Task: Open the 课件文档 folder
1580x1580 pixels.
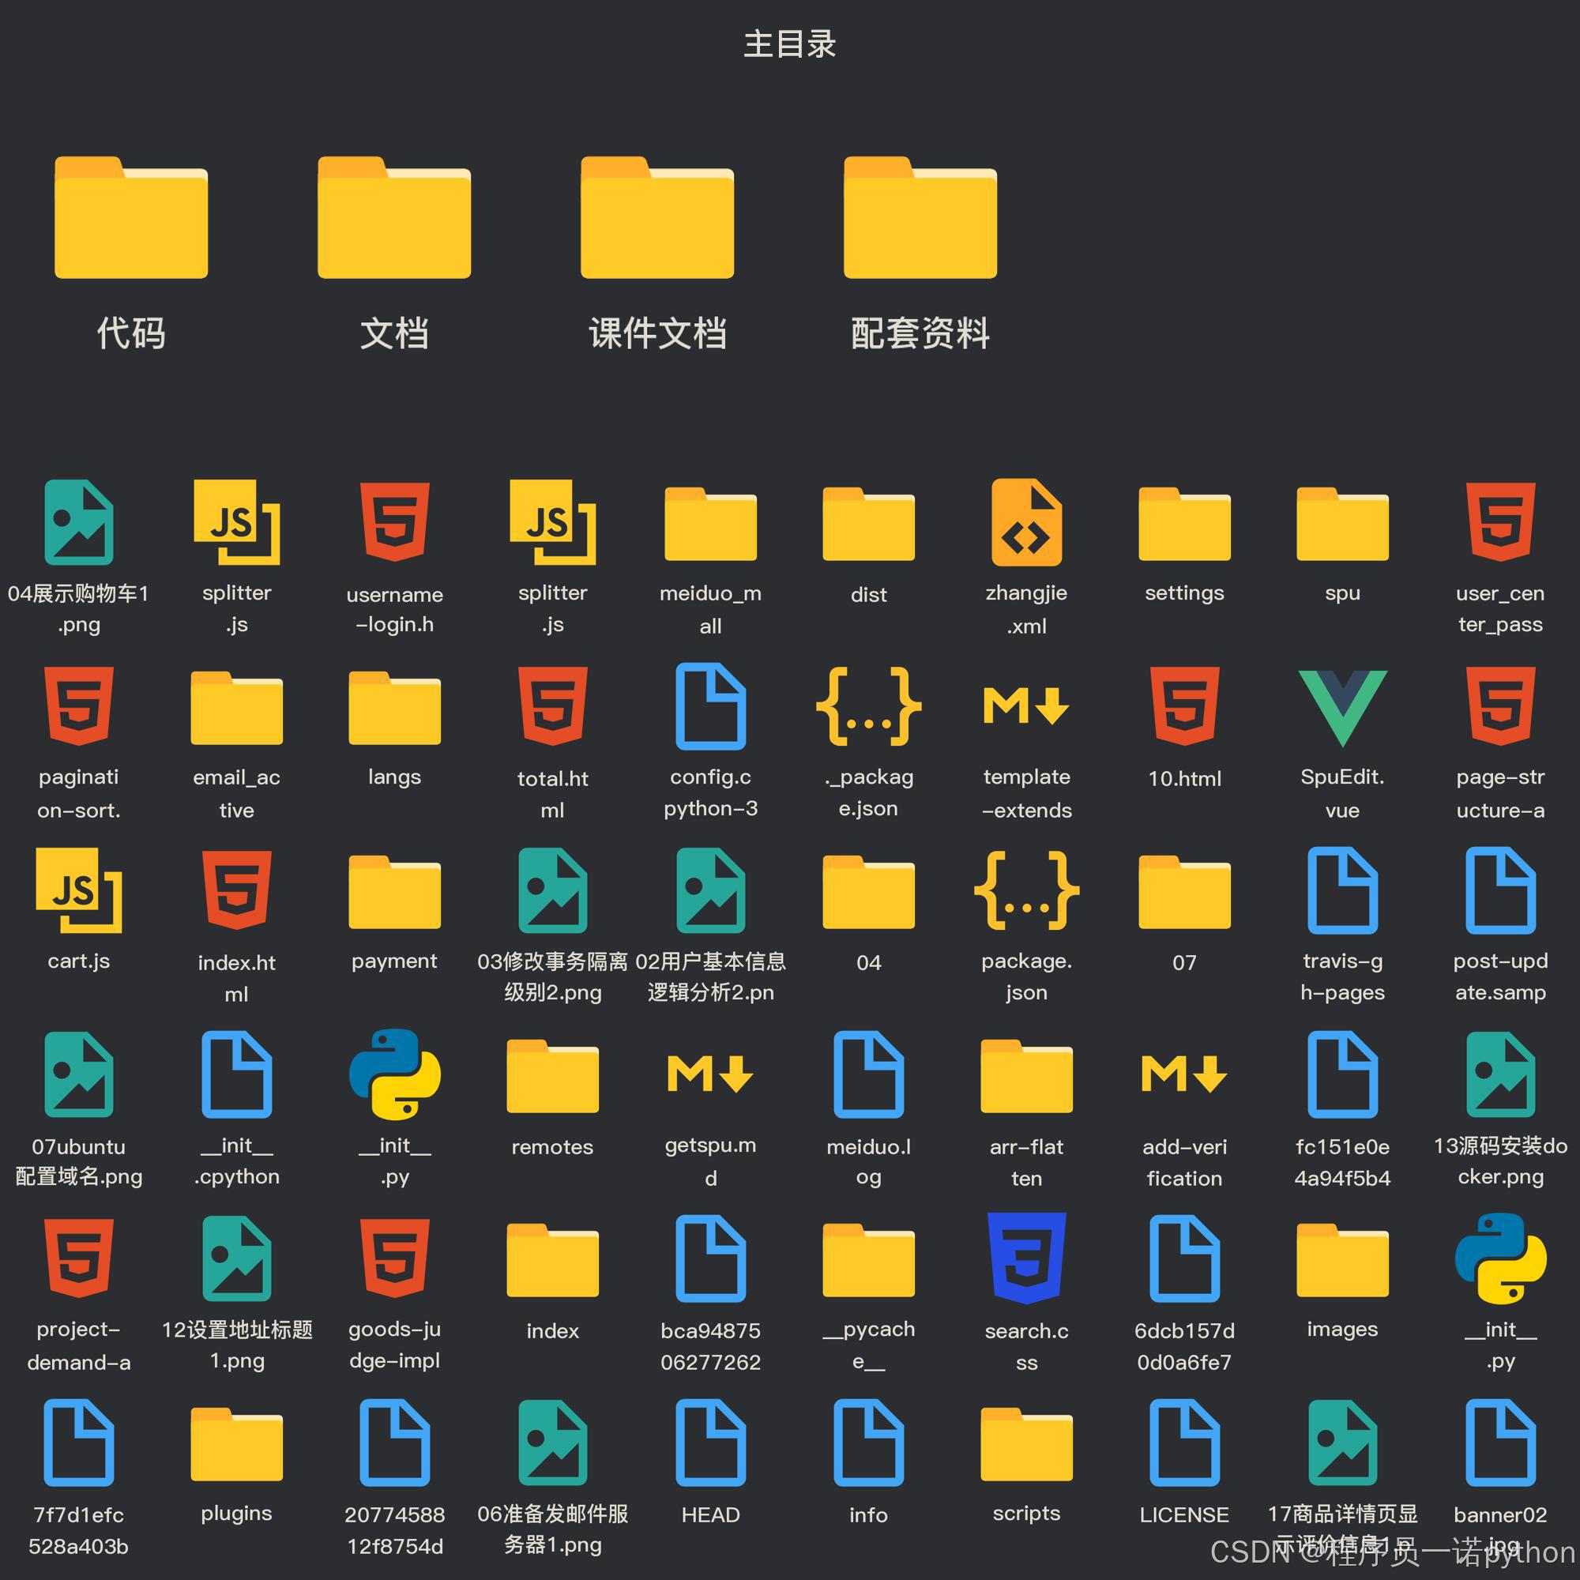Action: point(656,218)
